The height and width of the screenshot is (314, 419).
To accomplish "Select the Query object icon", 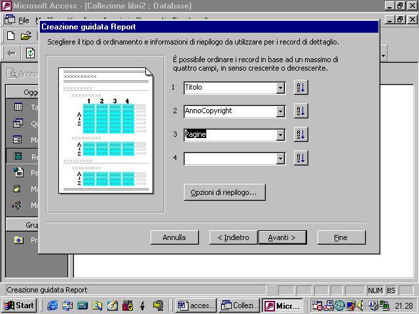I will [18, 123].
